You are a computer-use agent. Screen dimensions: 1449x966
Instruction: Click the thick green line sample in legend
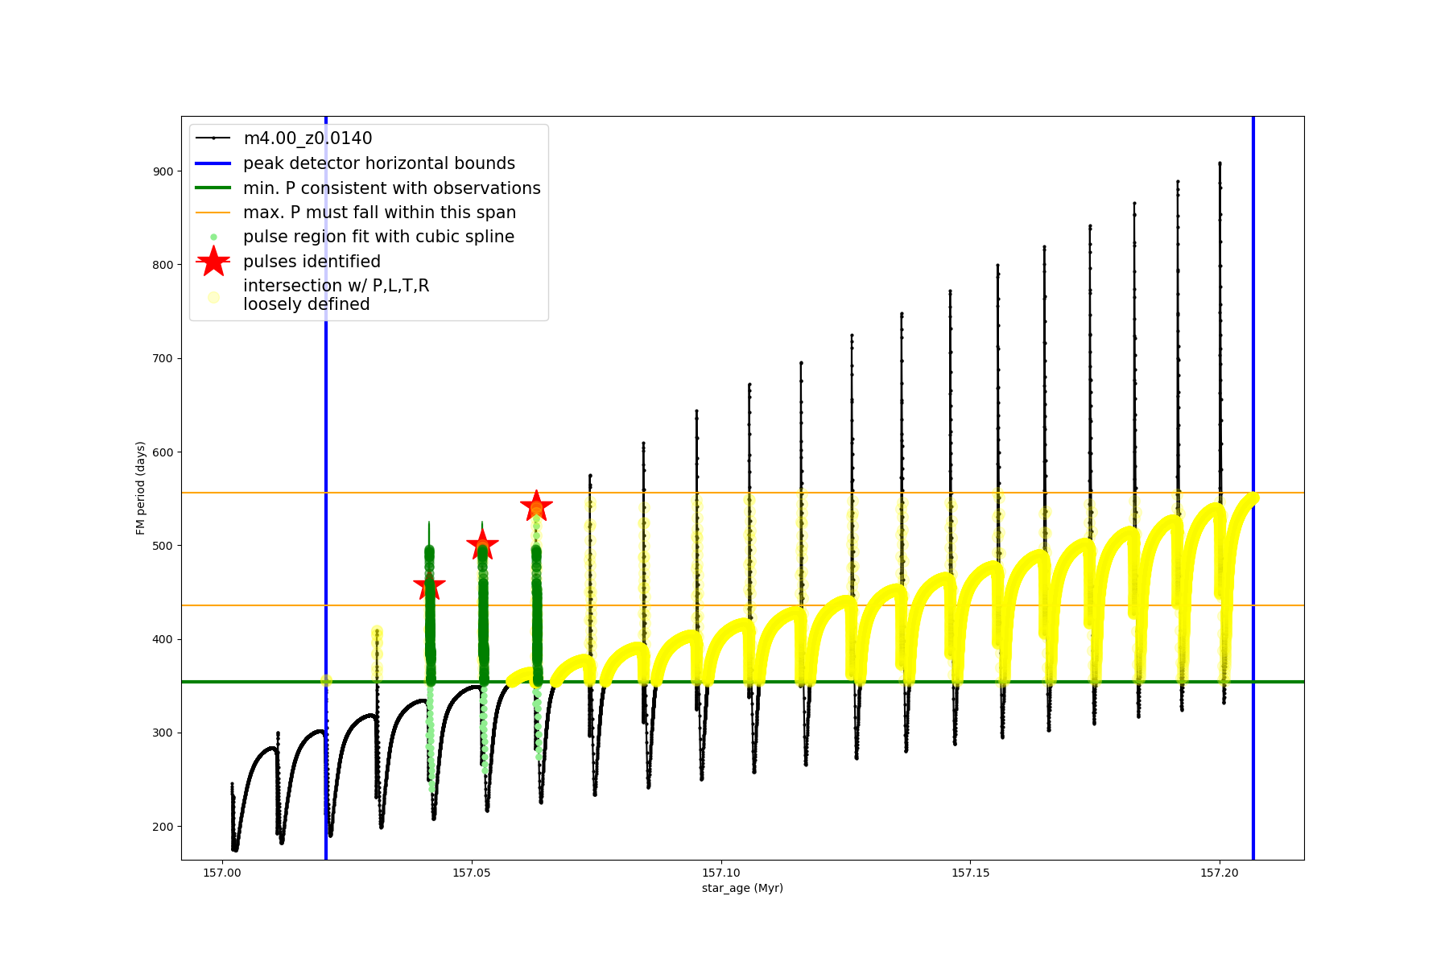click(213, 188)
